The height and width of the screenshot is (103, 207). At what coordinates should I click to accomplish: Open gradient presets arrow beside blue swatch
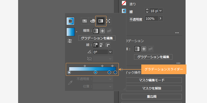click(x=76, y=32)
